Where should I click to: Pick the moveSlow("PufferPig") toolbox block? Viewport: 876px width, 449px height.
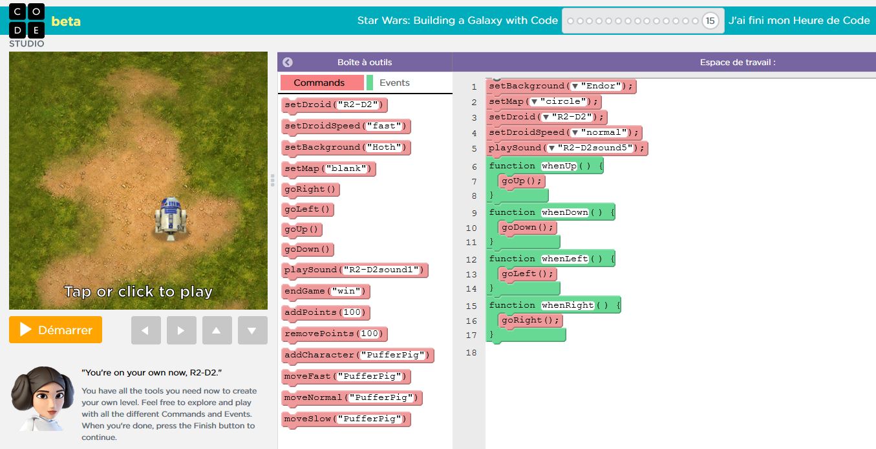coord(346,419)
